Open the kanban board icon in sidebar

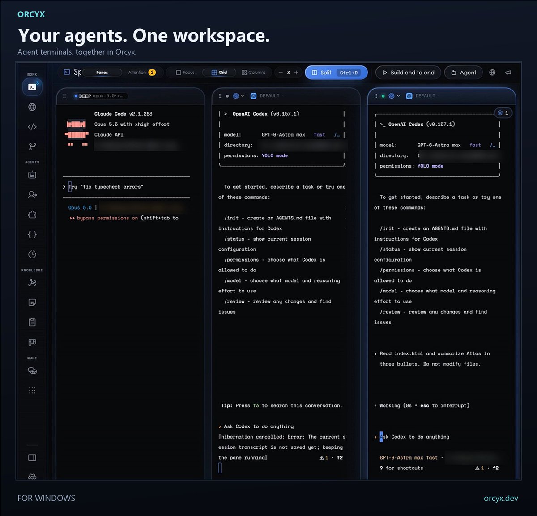pyautogui.click(x=32, y=342)
